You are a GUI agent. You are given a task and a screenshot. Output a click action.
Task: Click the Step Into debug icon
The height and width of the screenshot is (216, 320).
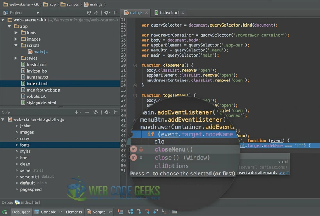tap(139, 212)
